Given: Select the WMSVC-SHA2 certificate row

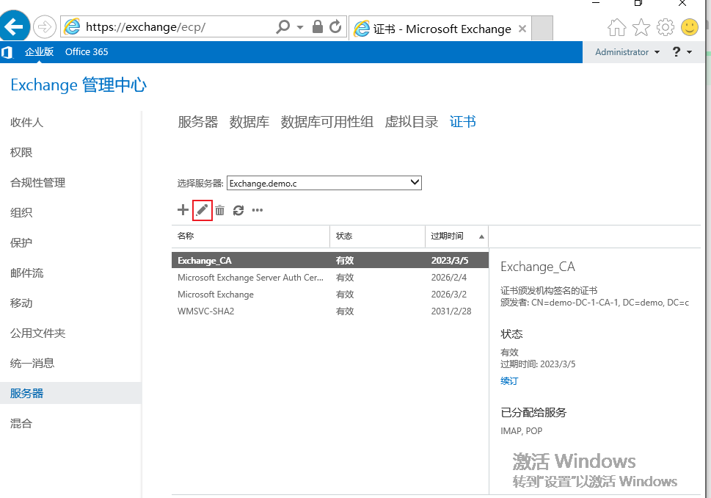Looking at the screenshot, I should pos(330,311).
